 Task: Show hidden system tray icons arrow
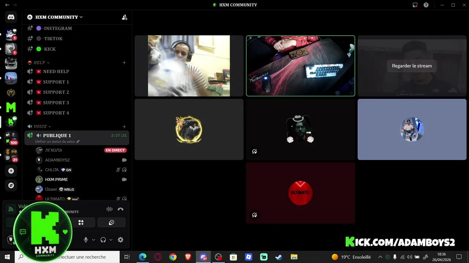click(x=380, y=257)
